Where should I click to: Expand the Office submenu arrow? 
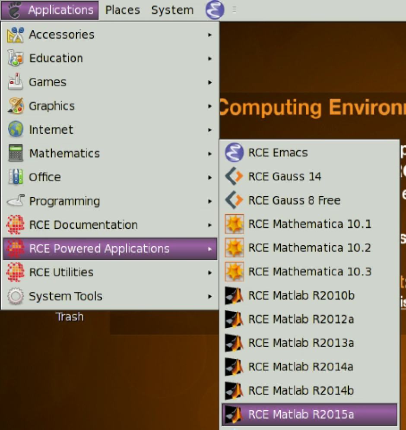(210, 177)
